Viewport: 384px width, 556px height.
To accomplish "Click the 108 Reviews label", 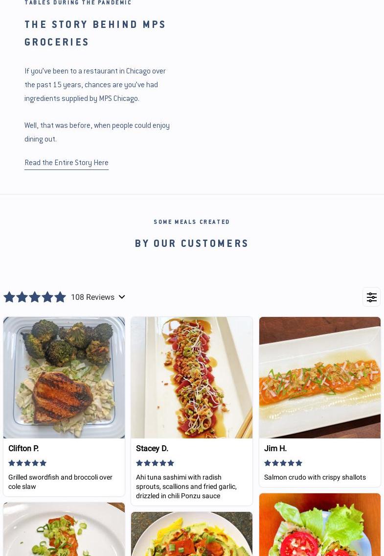I will click(x=92, y=297).
